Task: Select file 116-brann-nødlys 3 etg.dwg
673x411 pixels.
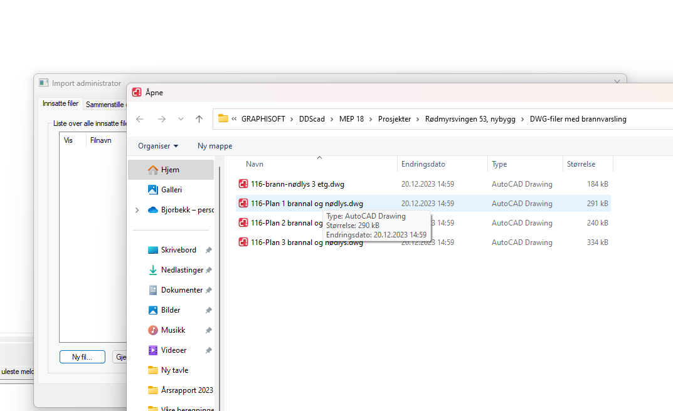Action: [x=297, y=184]
